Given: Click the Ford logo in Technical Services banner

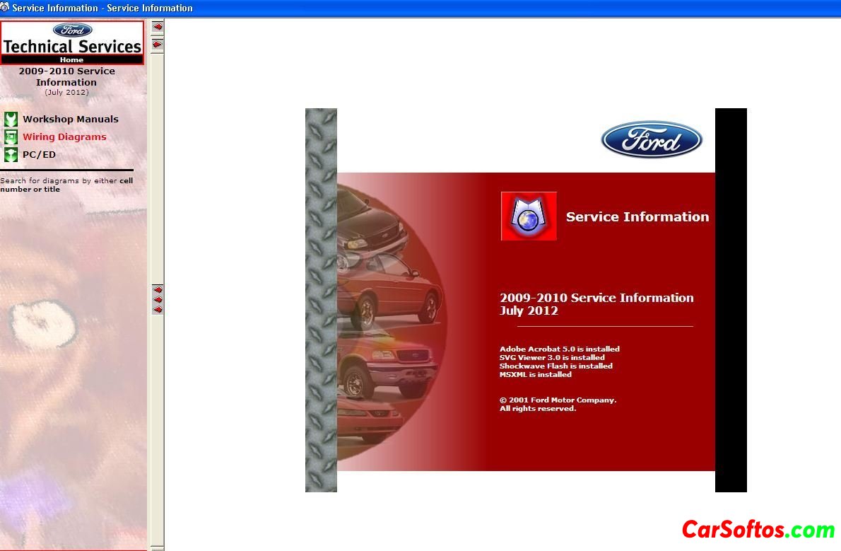Looking at the screenshot, I should tap(72, 30).
